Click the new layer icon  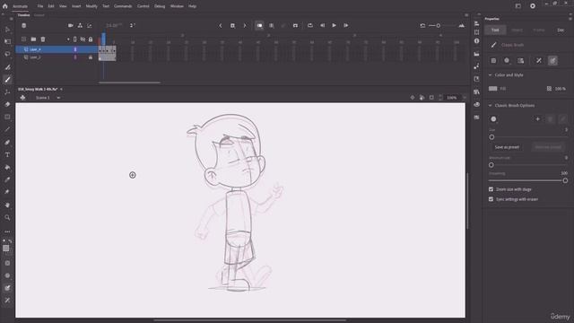click(x=24, y=39)
